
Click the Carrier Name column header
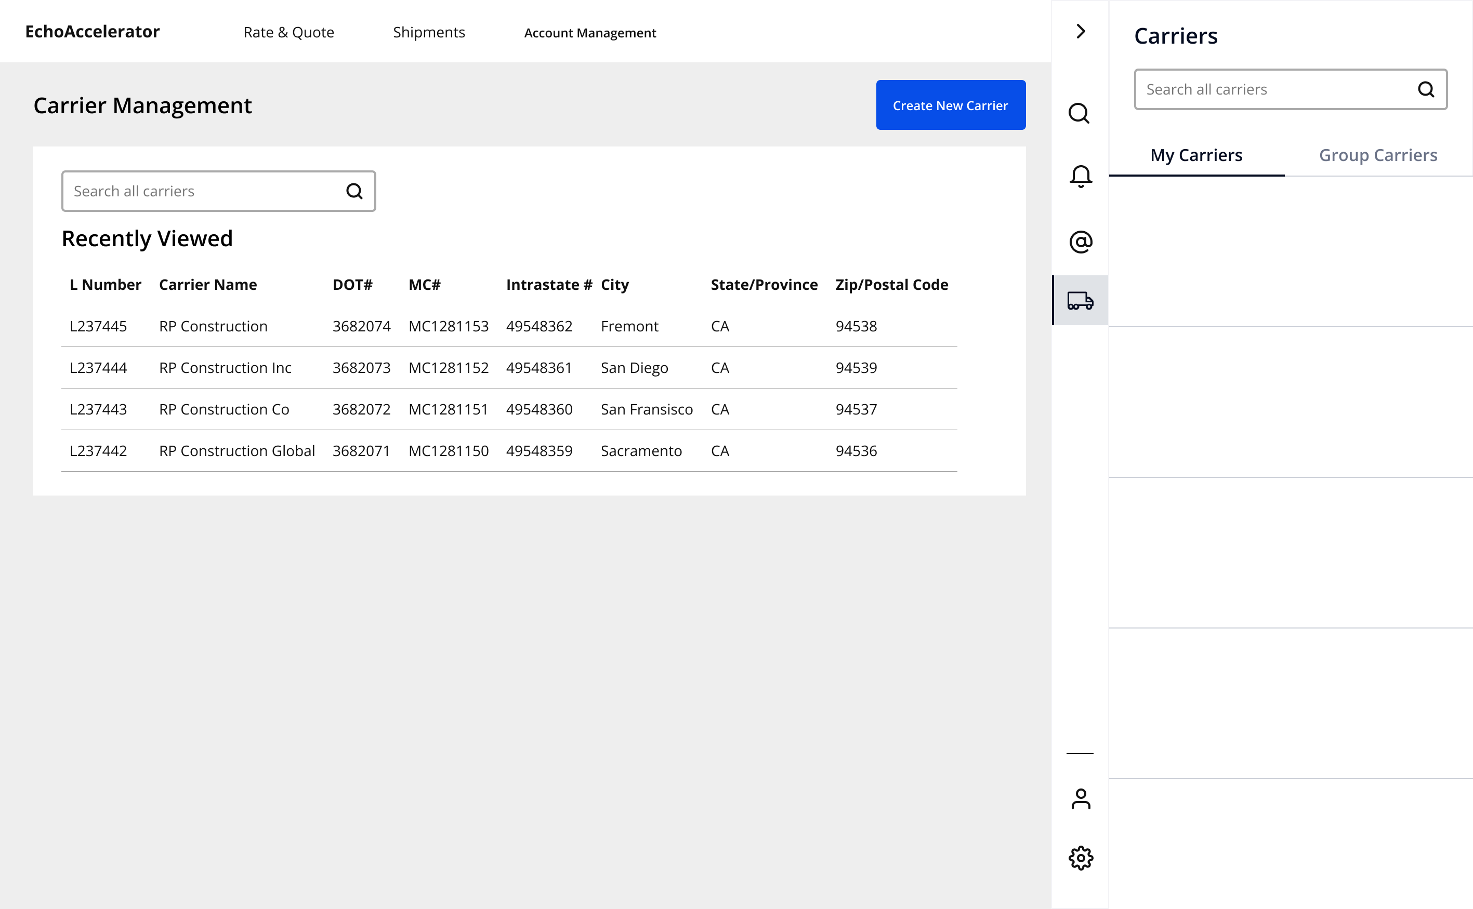point(207,284)
